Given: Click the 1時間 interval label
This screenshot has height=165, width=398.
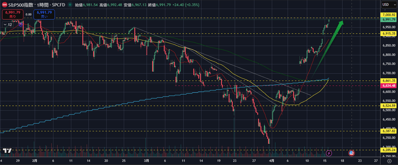Looking at the screenshot, I should (40, 5).
